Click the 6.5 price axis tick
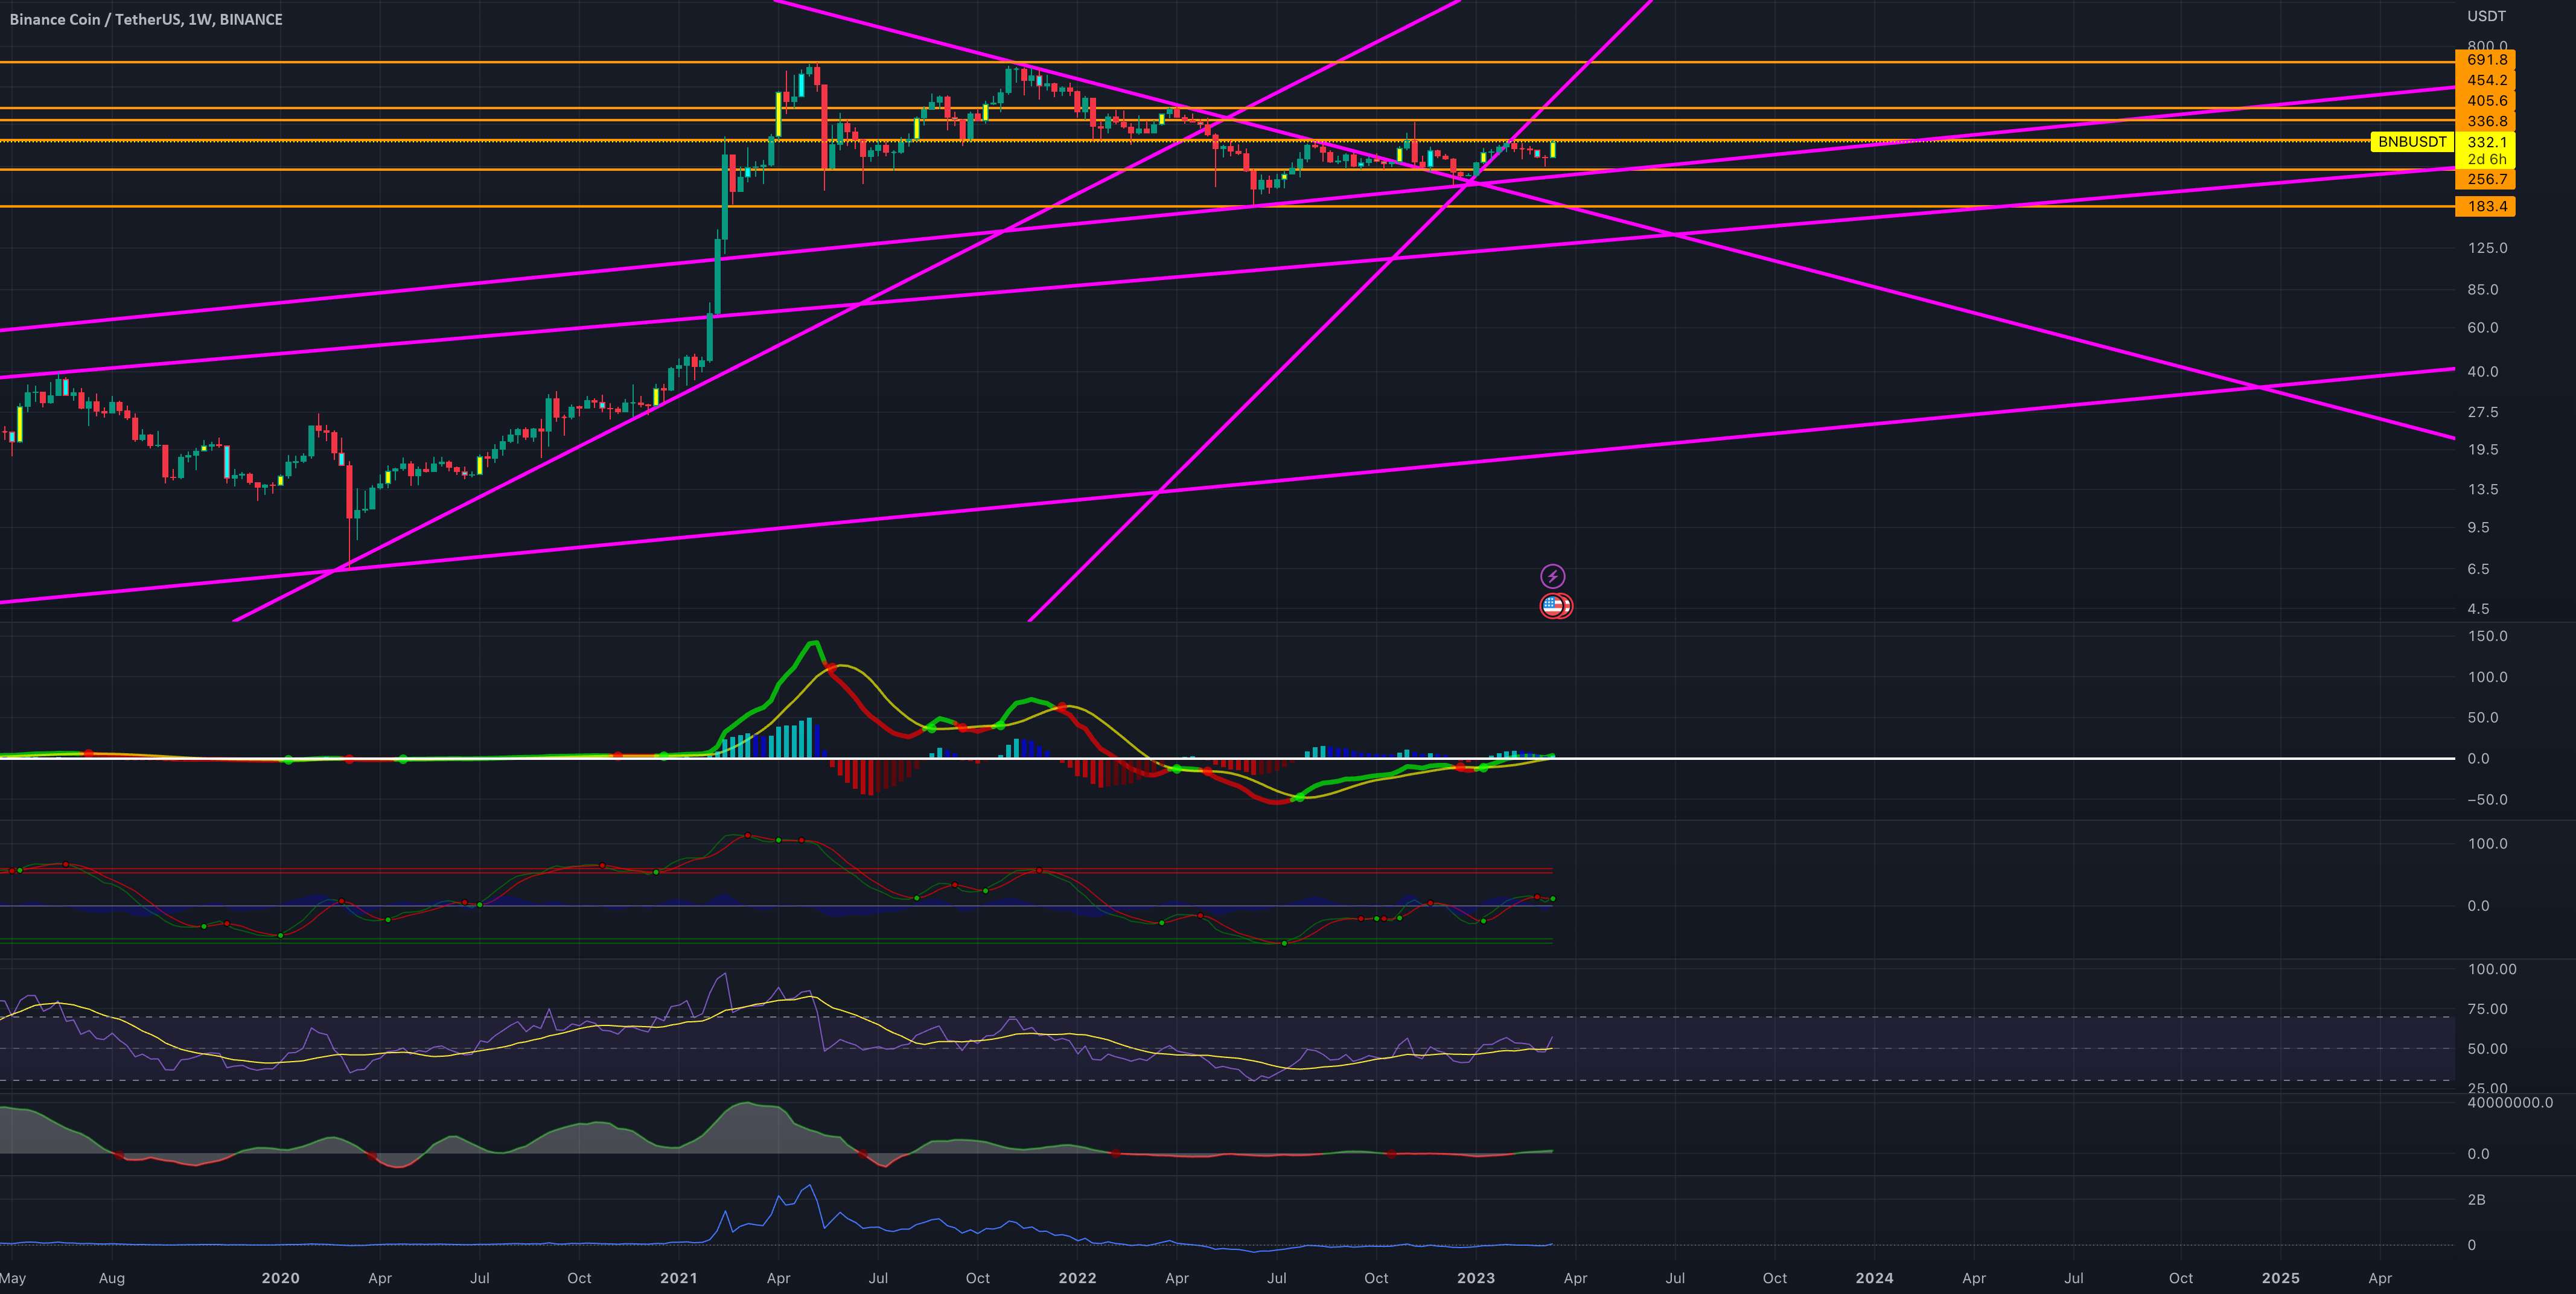 tap(2478, 569)
